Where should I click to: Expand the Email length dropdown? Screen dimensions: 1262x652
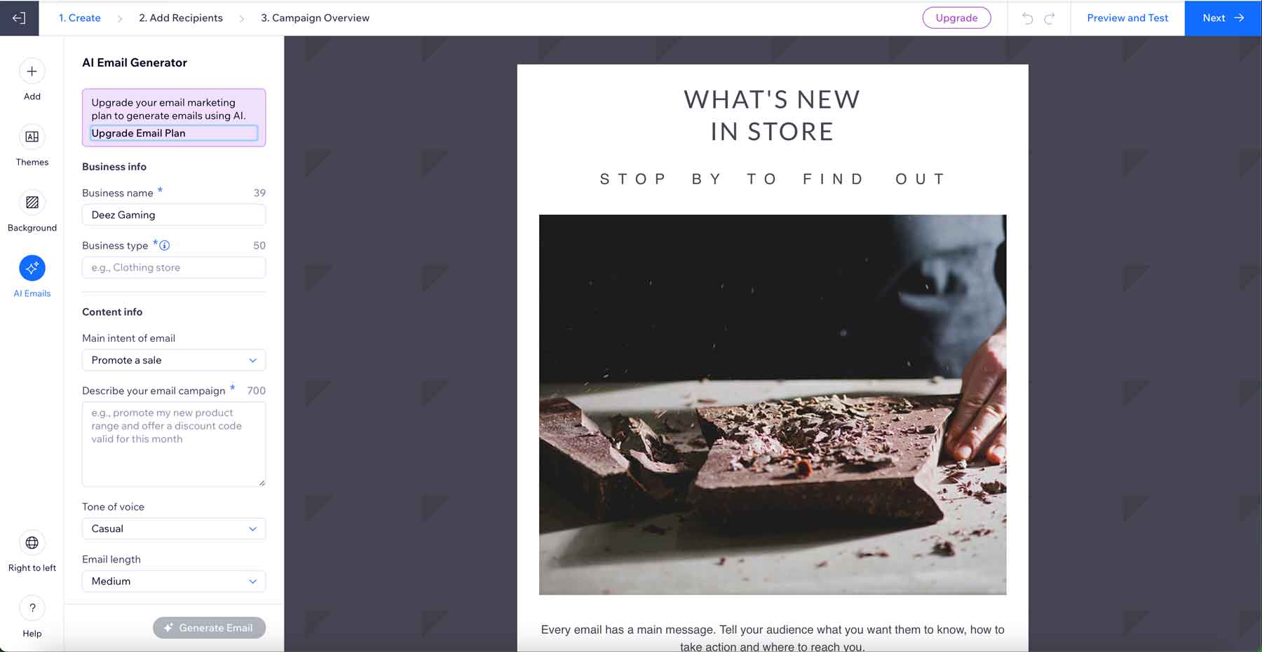(174, 581)
